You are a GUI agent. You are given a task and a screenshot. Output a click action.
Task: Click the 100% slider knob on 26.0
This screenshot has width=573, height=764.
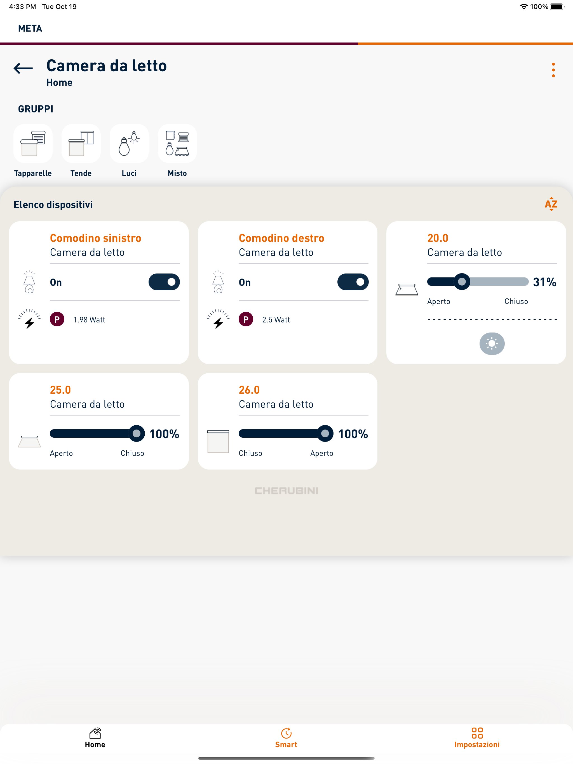325,433
